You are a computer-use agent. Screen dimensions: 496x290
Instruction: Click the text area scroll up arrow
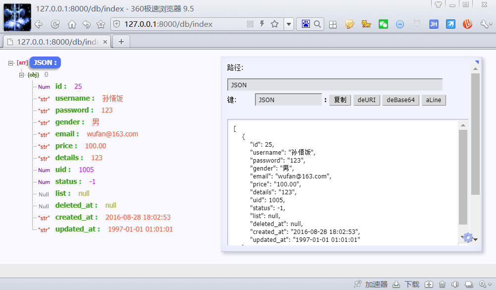(x=463, y=125)
